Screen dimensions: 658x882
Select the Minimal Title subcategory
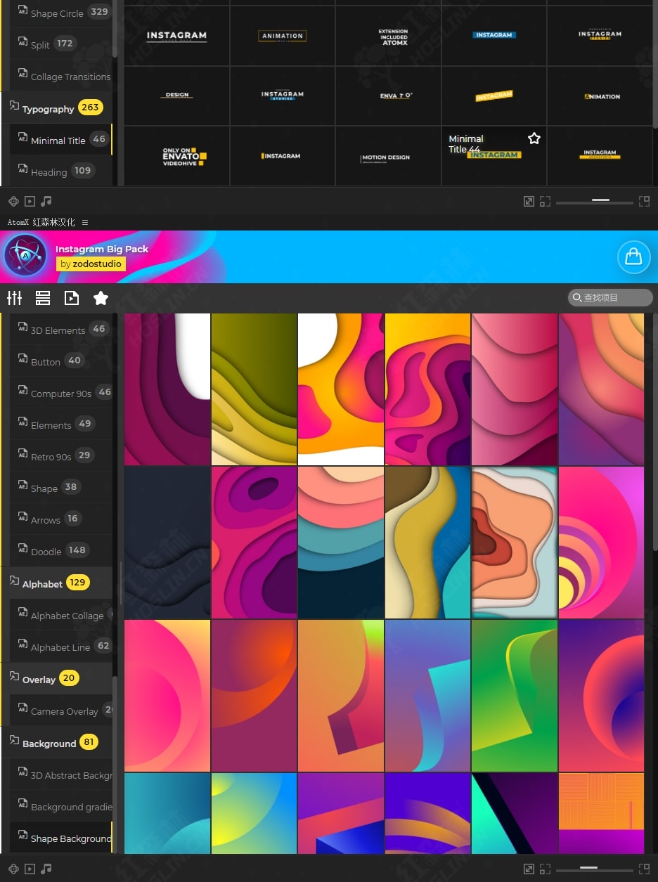[61, 140]
